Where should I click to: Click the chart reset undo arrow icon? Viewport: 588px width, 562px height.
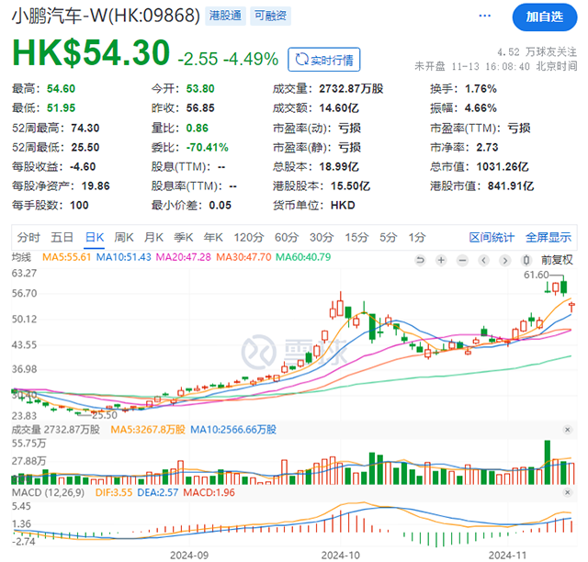pyautogui.click(x=420, y=260)
